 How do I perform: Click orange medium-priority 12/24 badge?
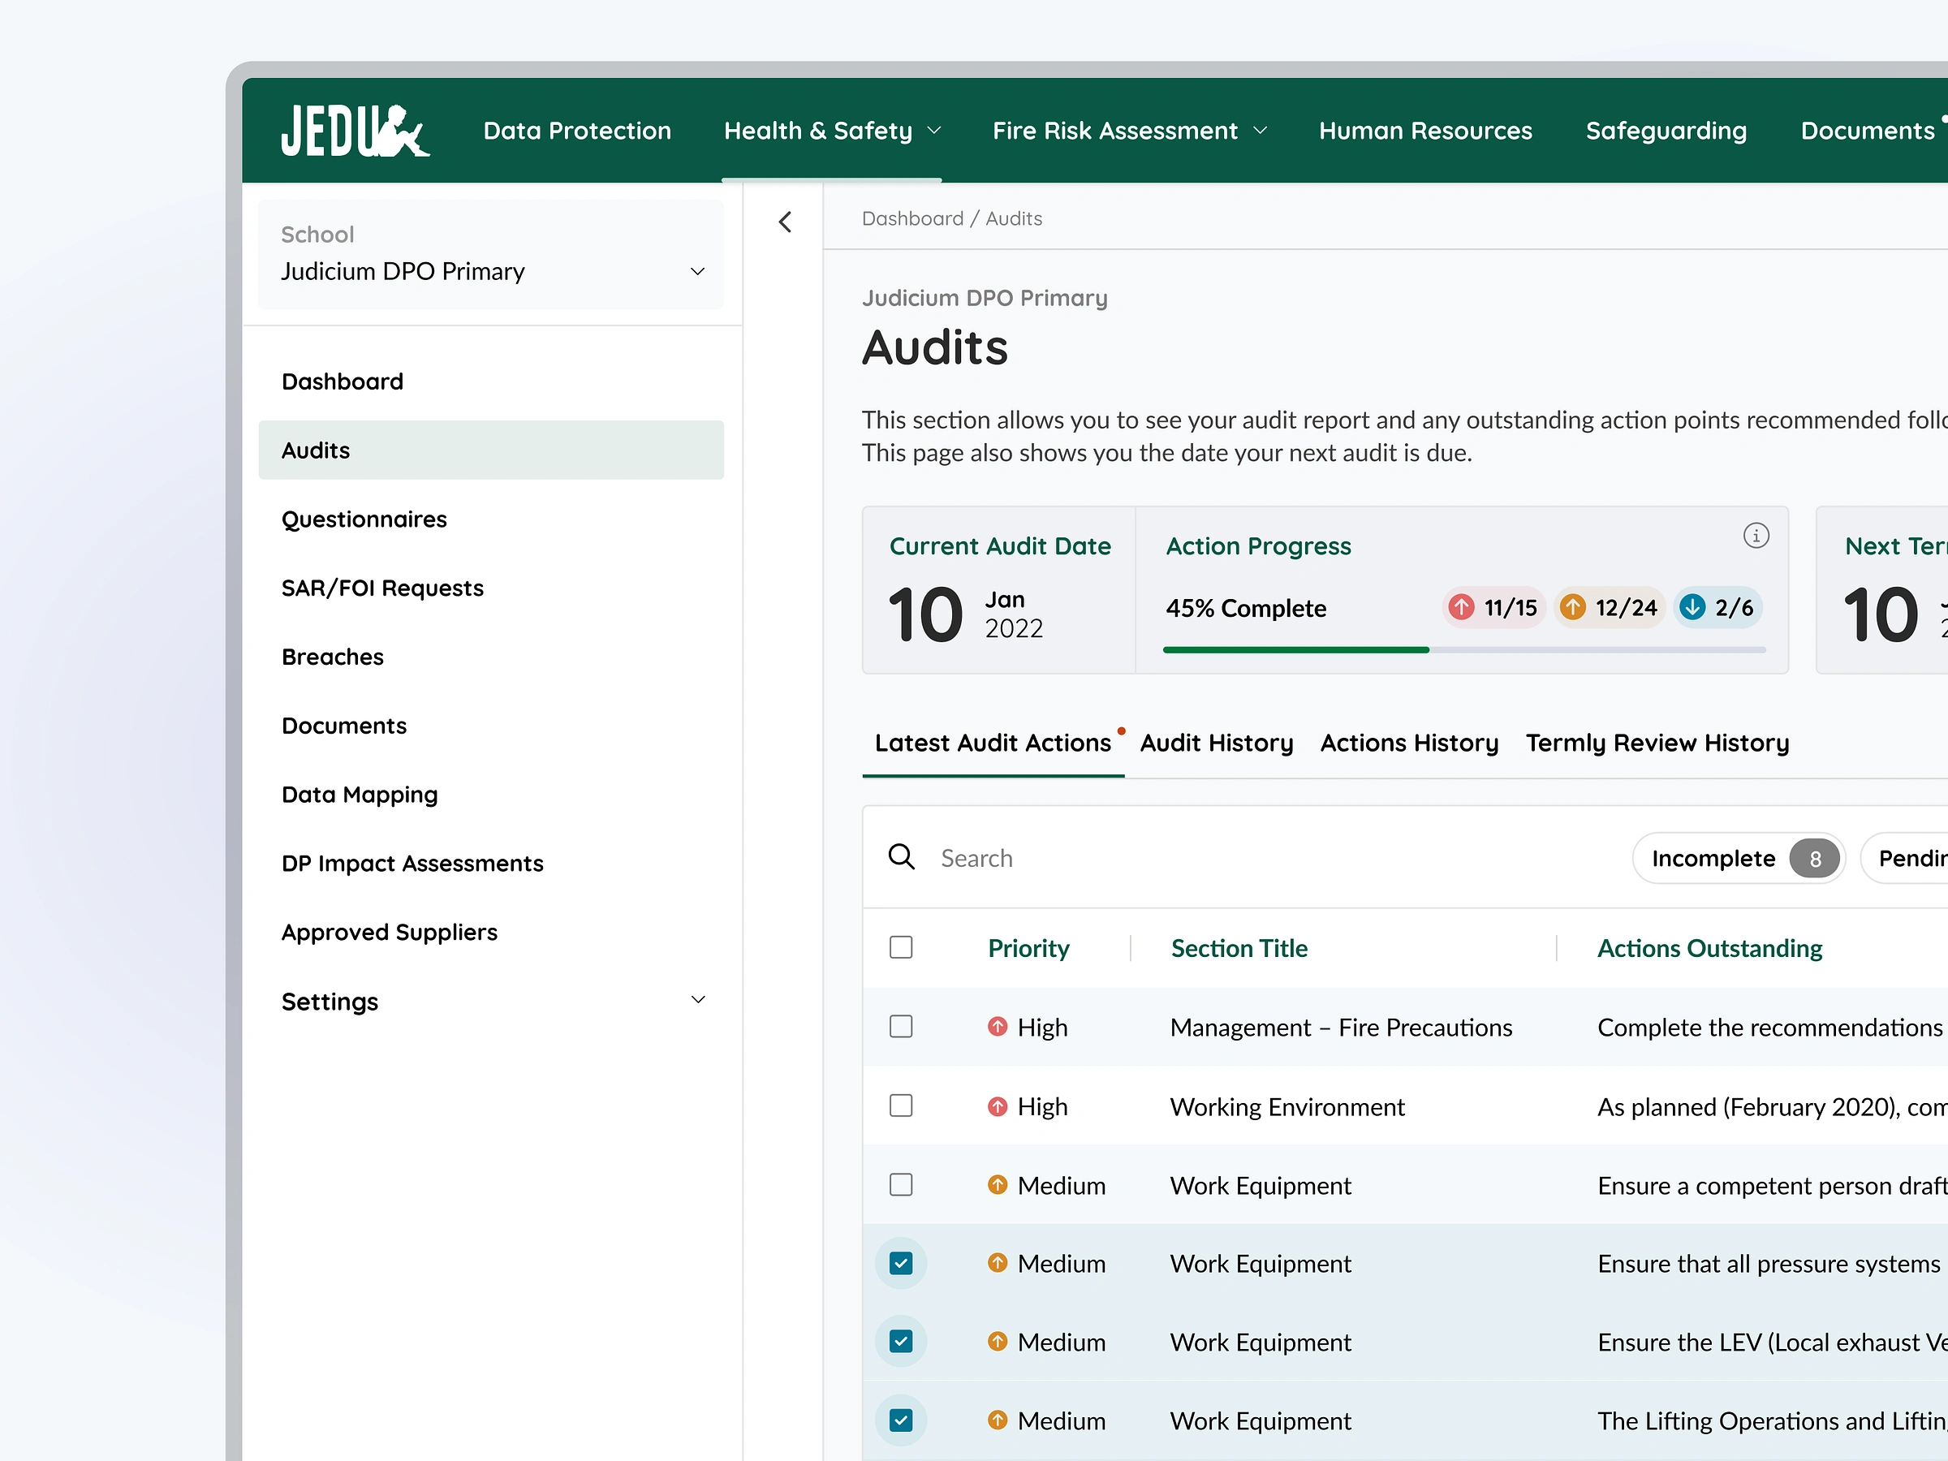point(1609,608)
